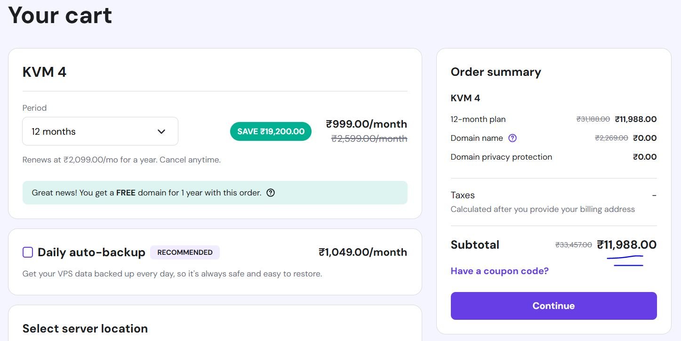The height and width of the screenshot is (341, 681).
Task: Click the green SAVE ₹19,200.00 badge
Action: [x=271, y=131]
